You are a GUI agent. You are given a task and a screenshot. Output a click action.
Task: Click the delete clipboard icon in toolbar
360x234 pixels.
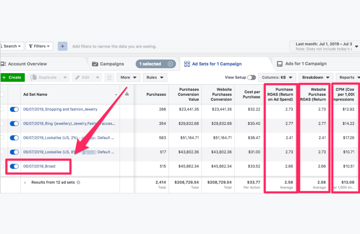pyautogui.click(x=109, y=78)
